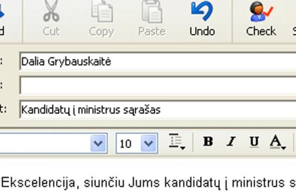Click the Subject field Kandidatų į ministrus
The width and height of the screenshot is (296, 195).
(158, 110)
